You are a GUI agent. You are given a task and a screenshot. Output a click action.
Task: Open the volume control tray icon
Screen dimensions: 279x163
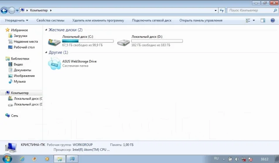(x=237, y=159)
